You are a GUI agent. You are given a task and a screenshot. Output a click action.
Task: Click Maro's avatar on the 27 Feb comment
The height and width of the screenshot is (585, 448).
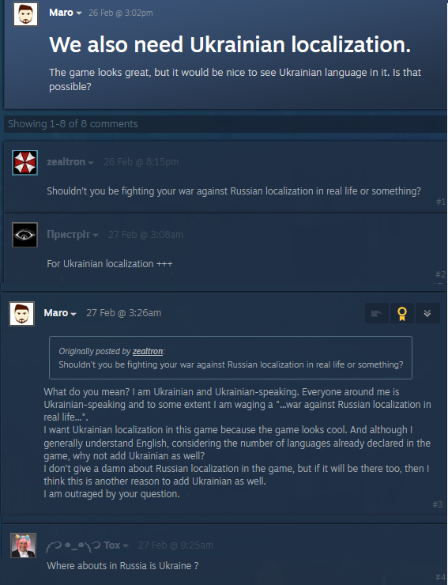(x=21, y=314)
